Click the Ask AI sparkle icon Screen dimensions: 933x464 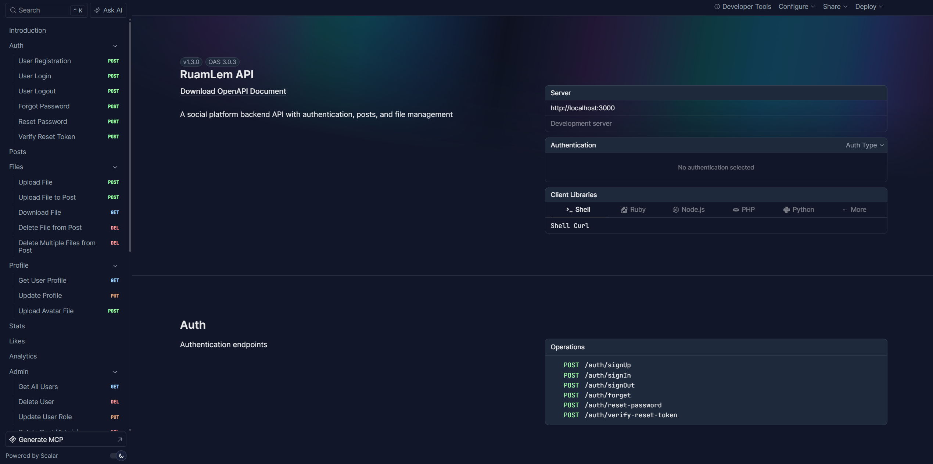click(x=97, y=10)
